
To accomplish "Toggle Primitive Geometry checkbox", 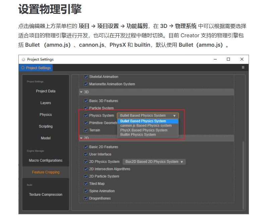I will pyautogui.click(x=86, y=123).
